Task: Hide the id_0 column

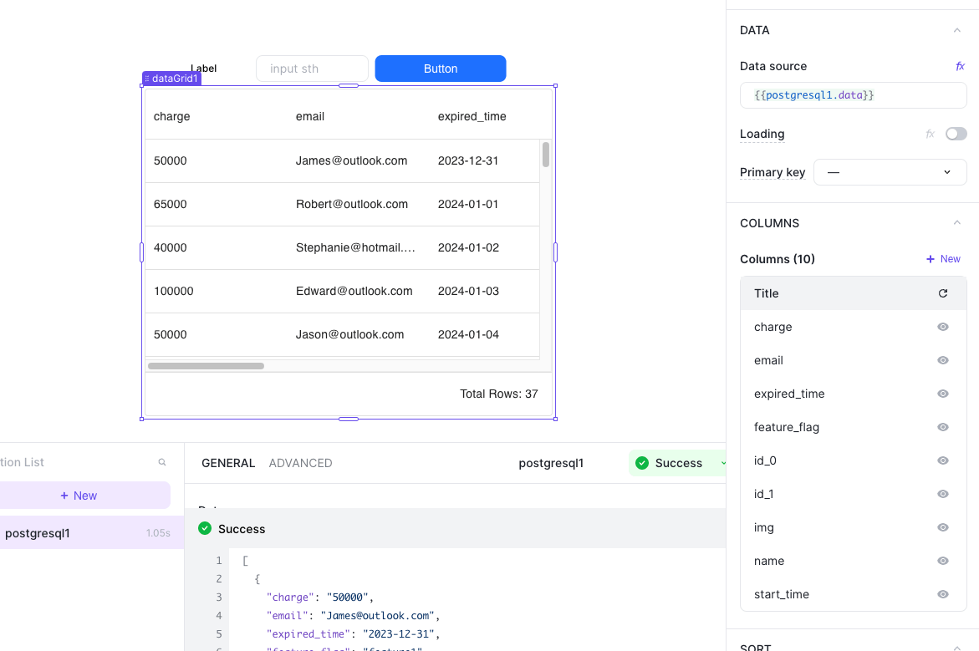Action: 943,460
